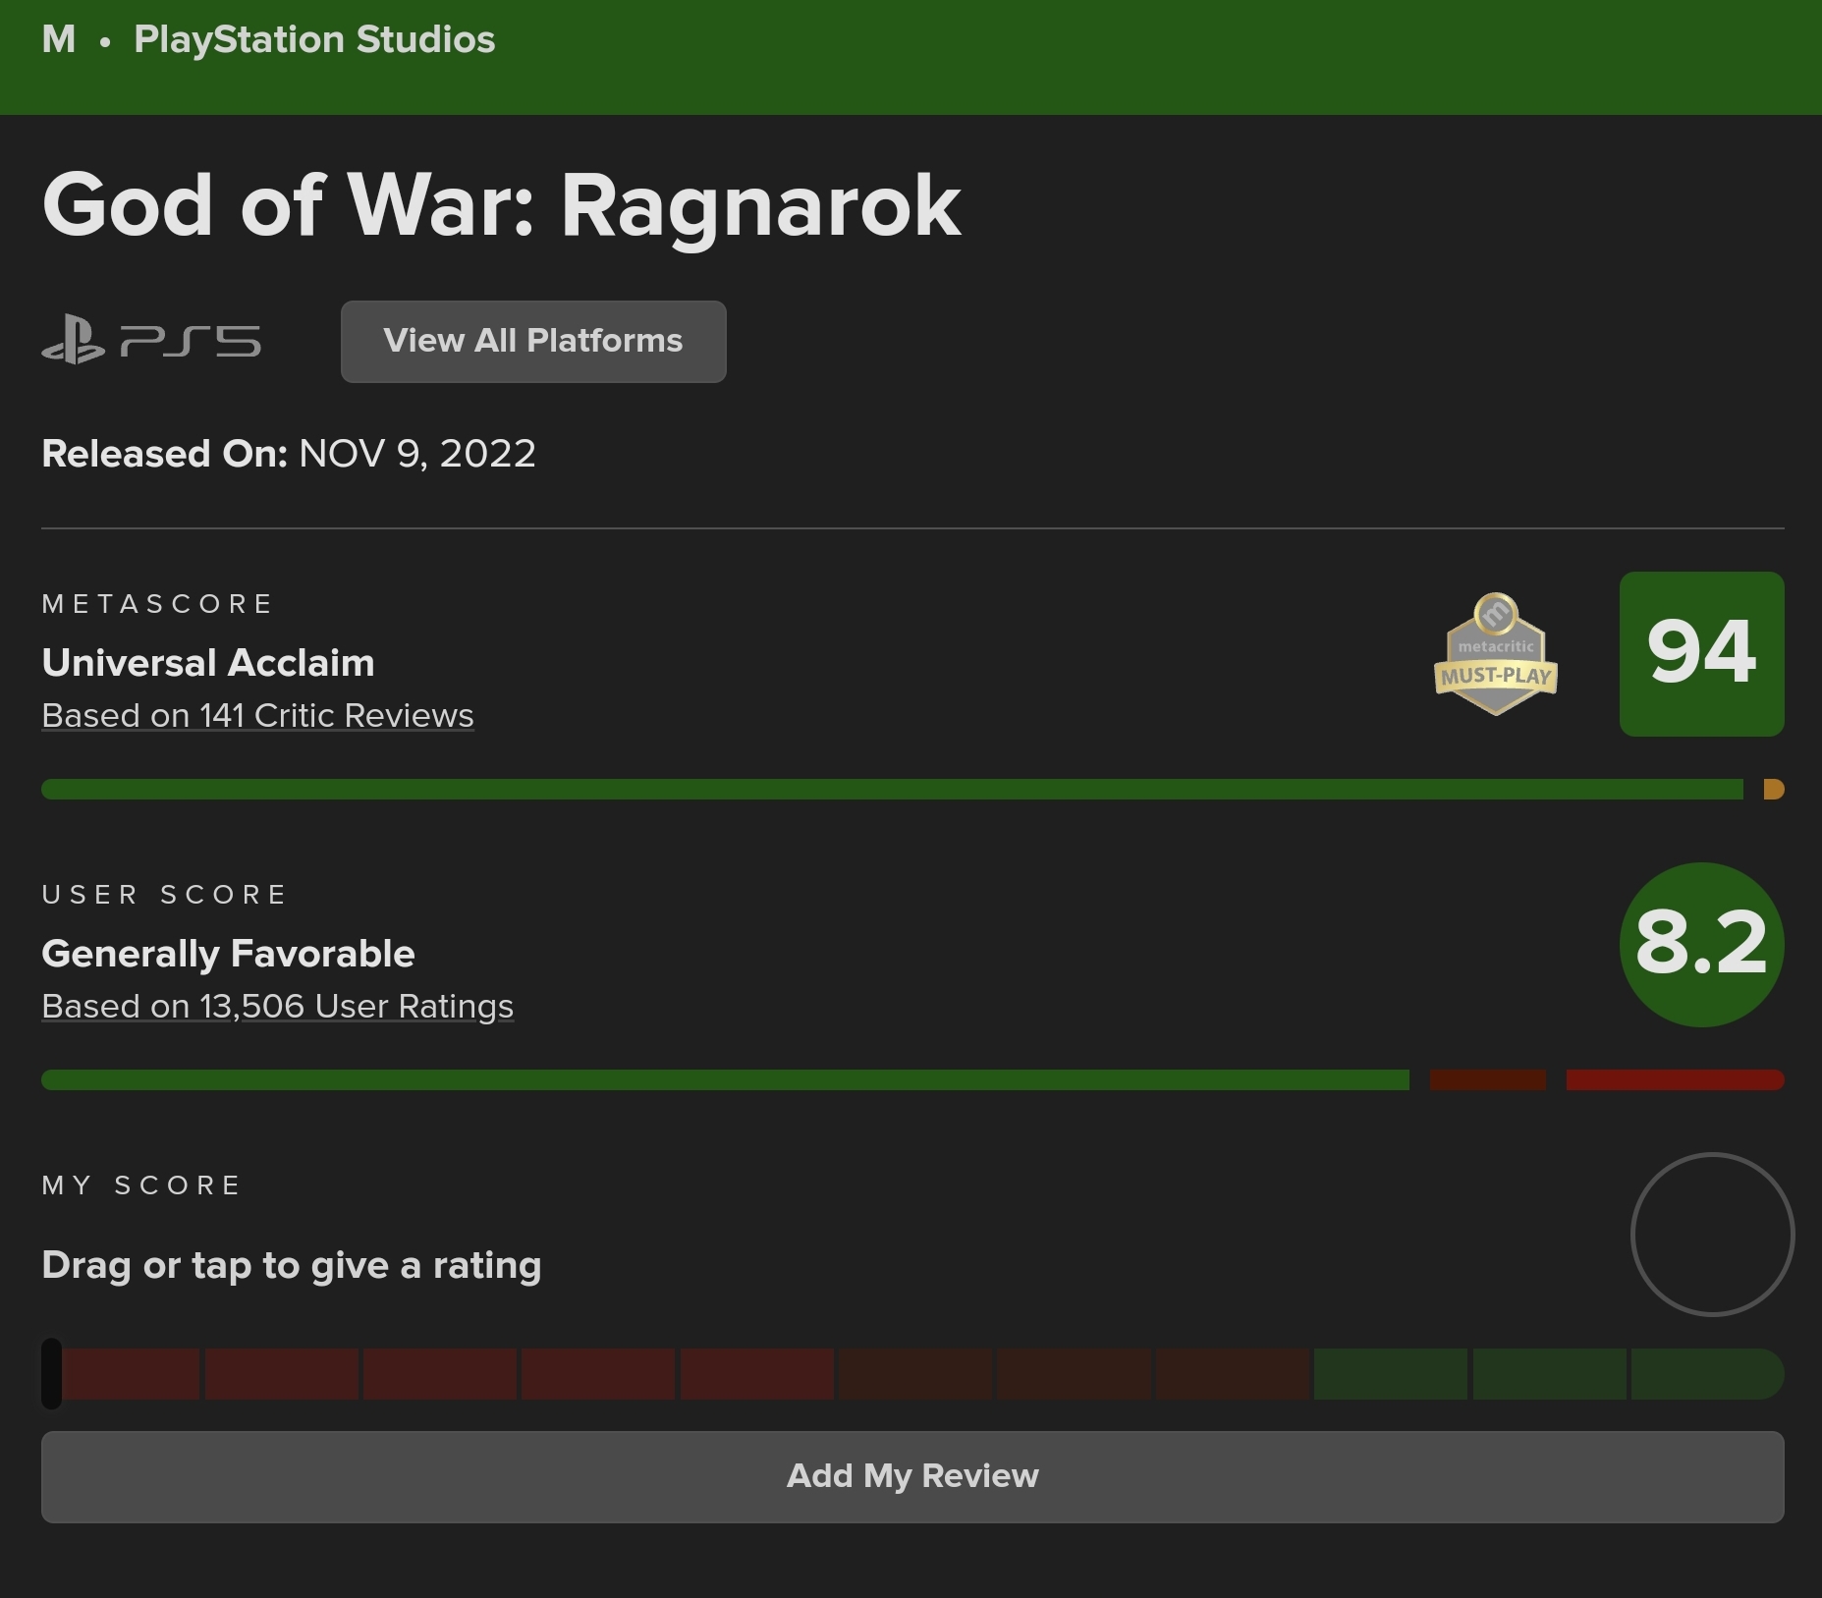Open View All Platforms

(x=533, y=341)
